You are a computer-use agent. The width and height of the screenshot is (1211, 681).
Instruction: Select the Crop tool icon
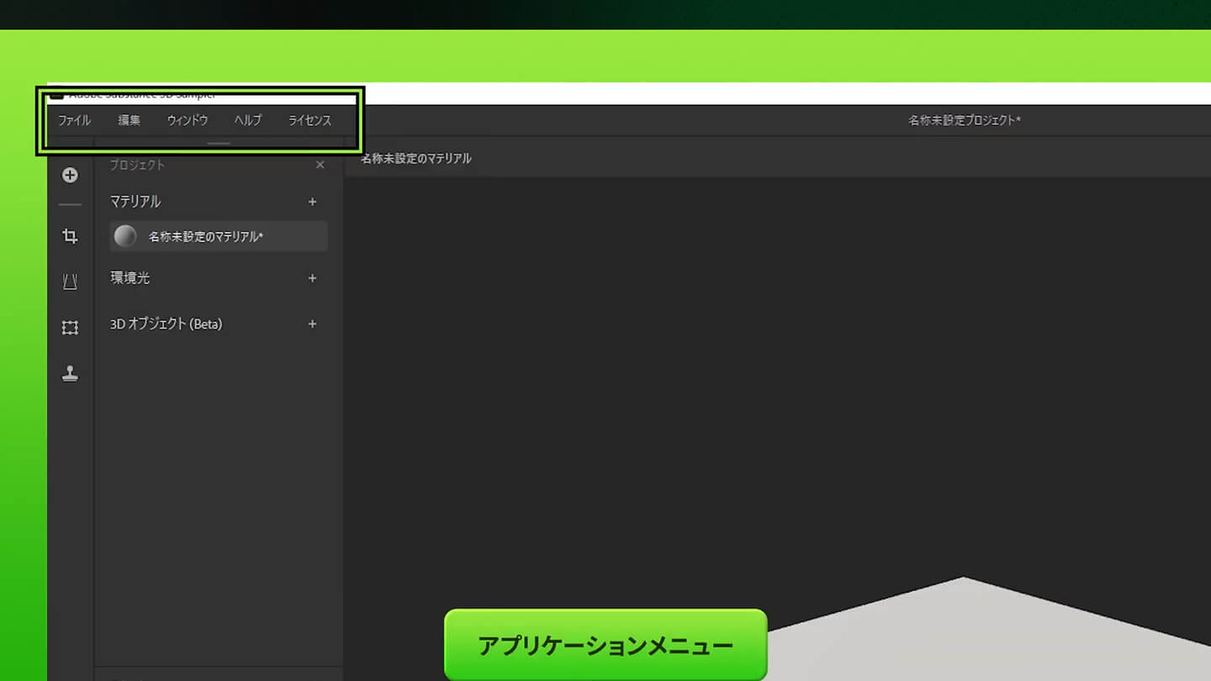(x=70, y=236)
